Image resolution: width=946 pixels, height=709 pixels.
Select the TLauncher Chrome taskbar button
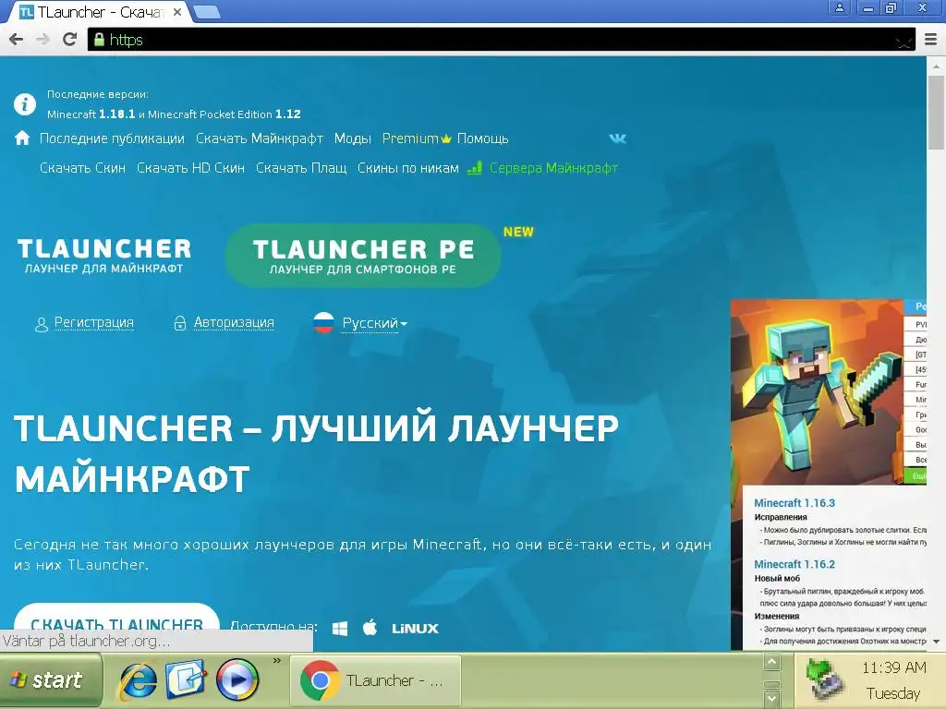[x=376, y=680]
